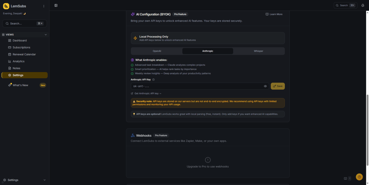Click the help question mark button

coord(359,177)
